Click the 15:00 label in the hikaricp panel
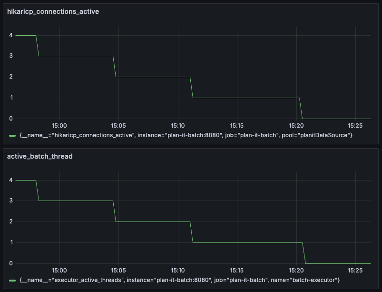The width and height of the screenshot is (382, 292). pos(59,126)
